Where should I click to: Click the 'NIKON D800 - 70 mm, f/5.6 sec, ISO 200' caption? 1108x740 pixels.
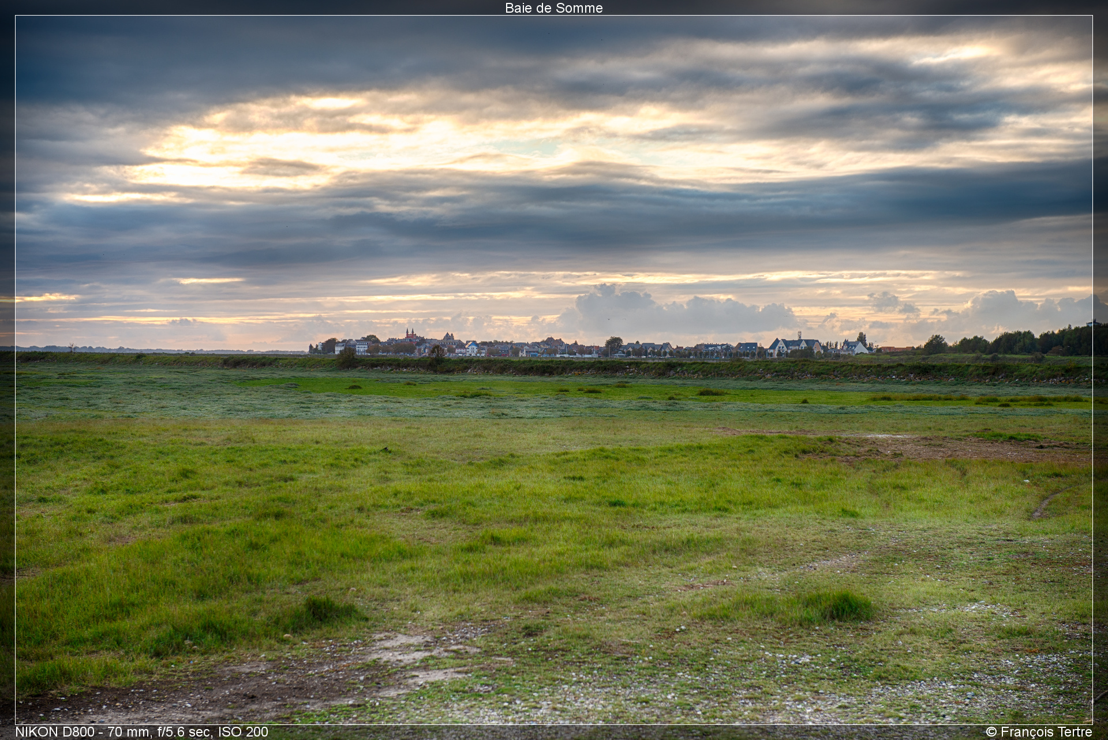142,732
